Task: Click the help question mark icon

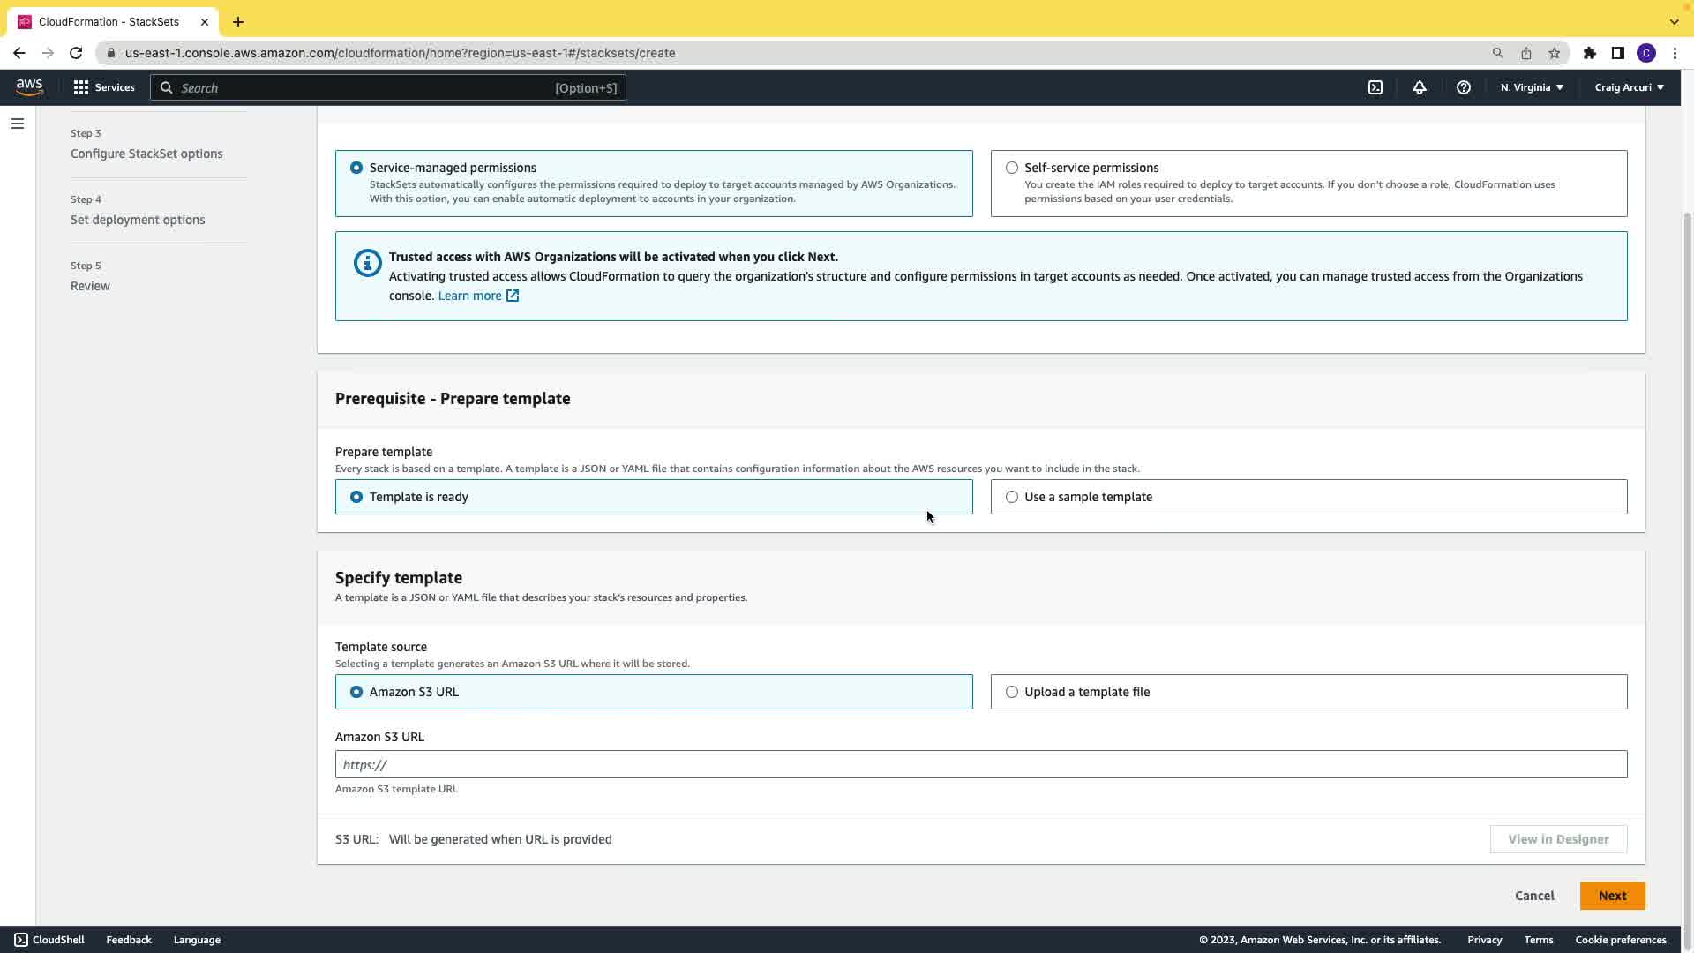Action: coord(1464,87)
